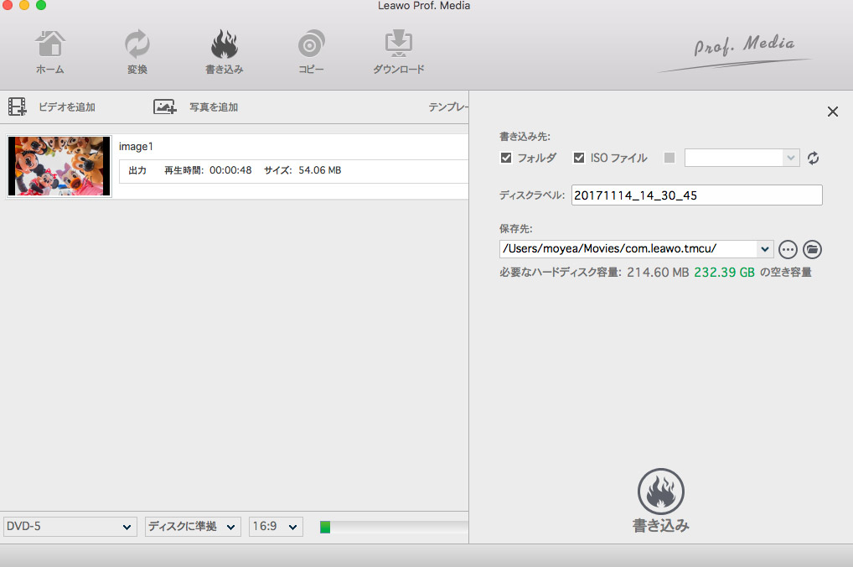Open the Download (ダウンロード) icon
Viewport: 853px width, 567px height.
[x=398, y=44]
